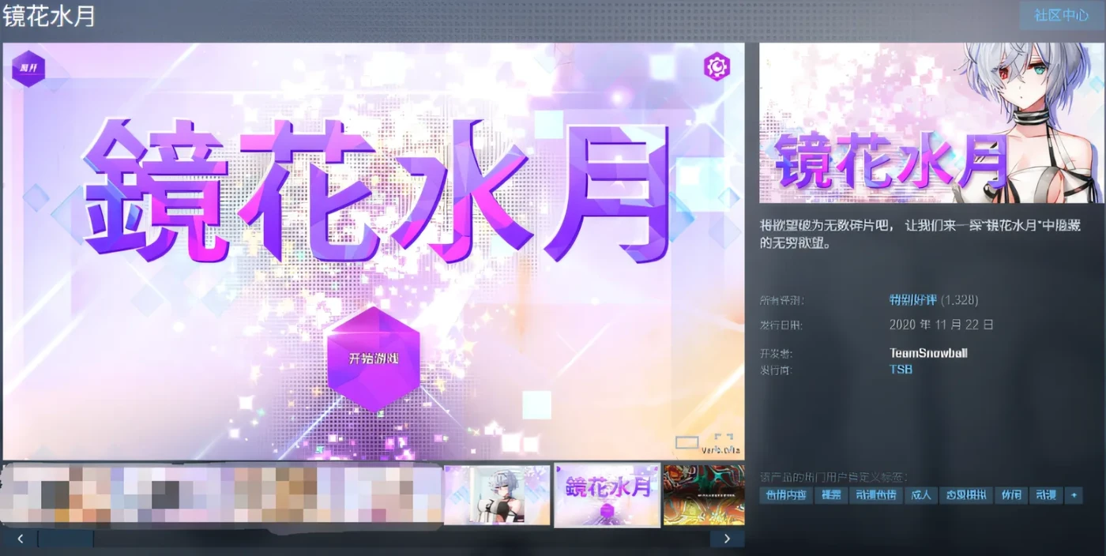Viewport: 1106px width, 556px height.
Task: Select the 镜花水月 trailer thumbnail in the strip
Action: coord(607,494)
